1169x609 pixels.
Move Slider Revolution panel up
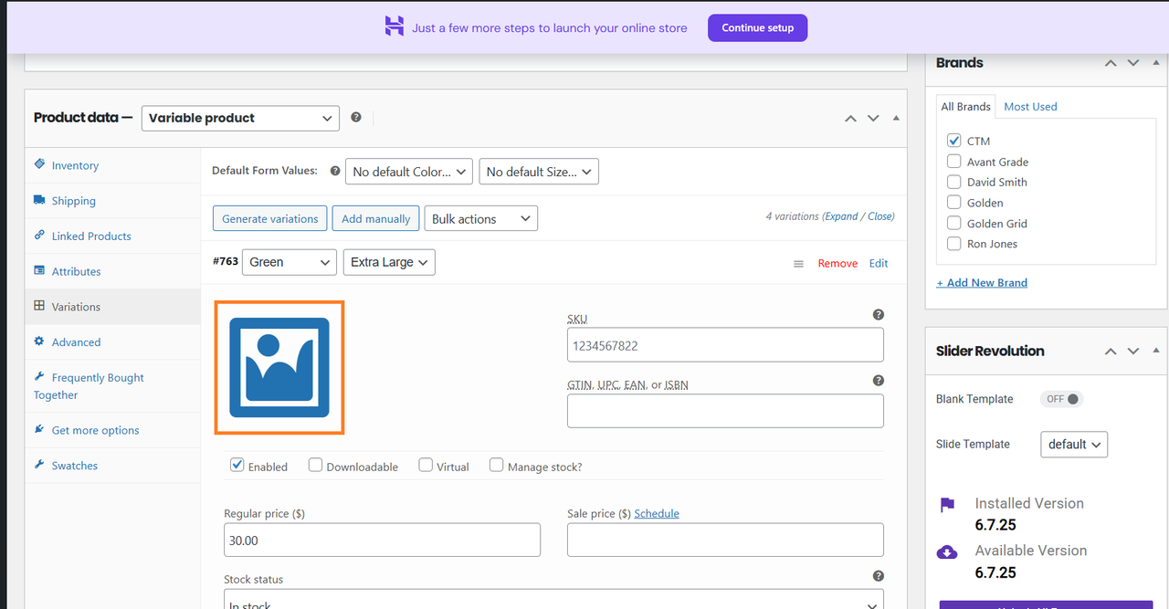coord(1111,352)
